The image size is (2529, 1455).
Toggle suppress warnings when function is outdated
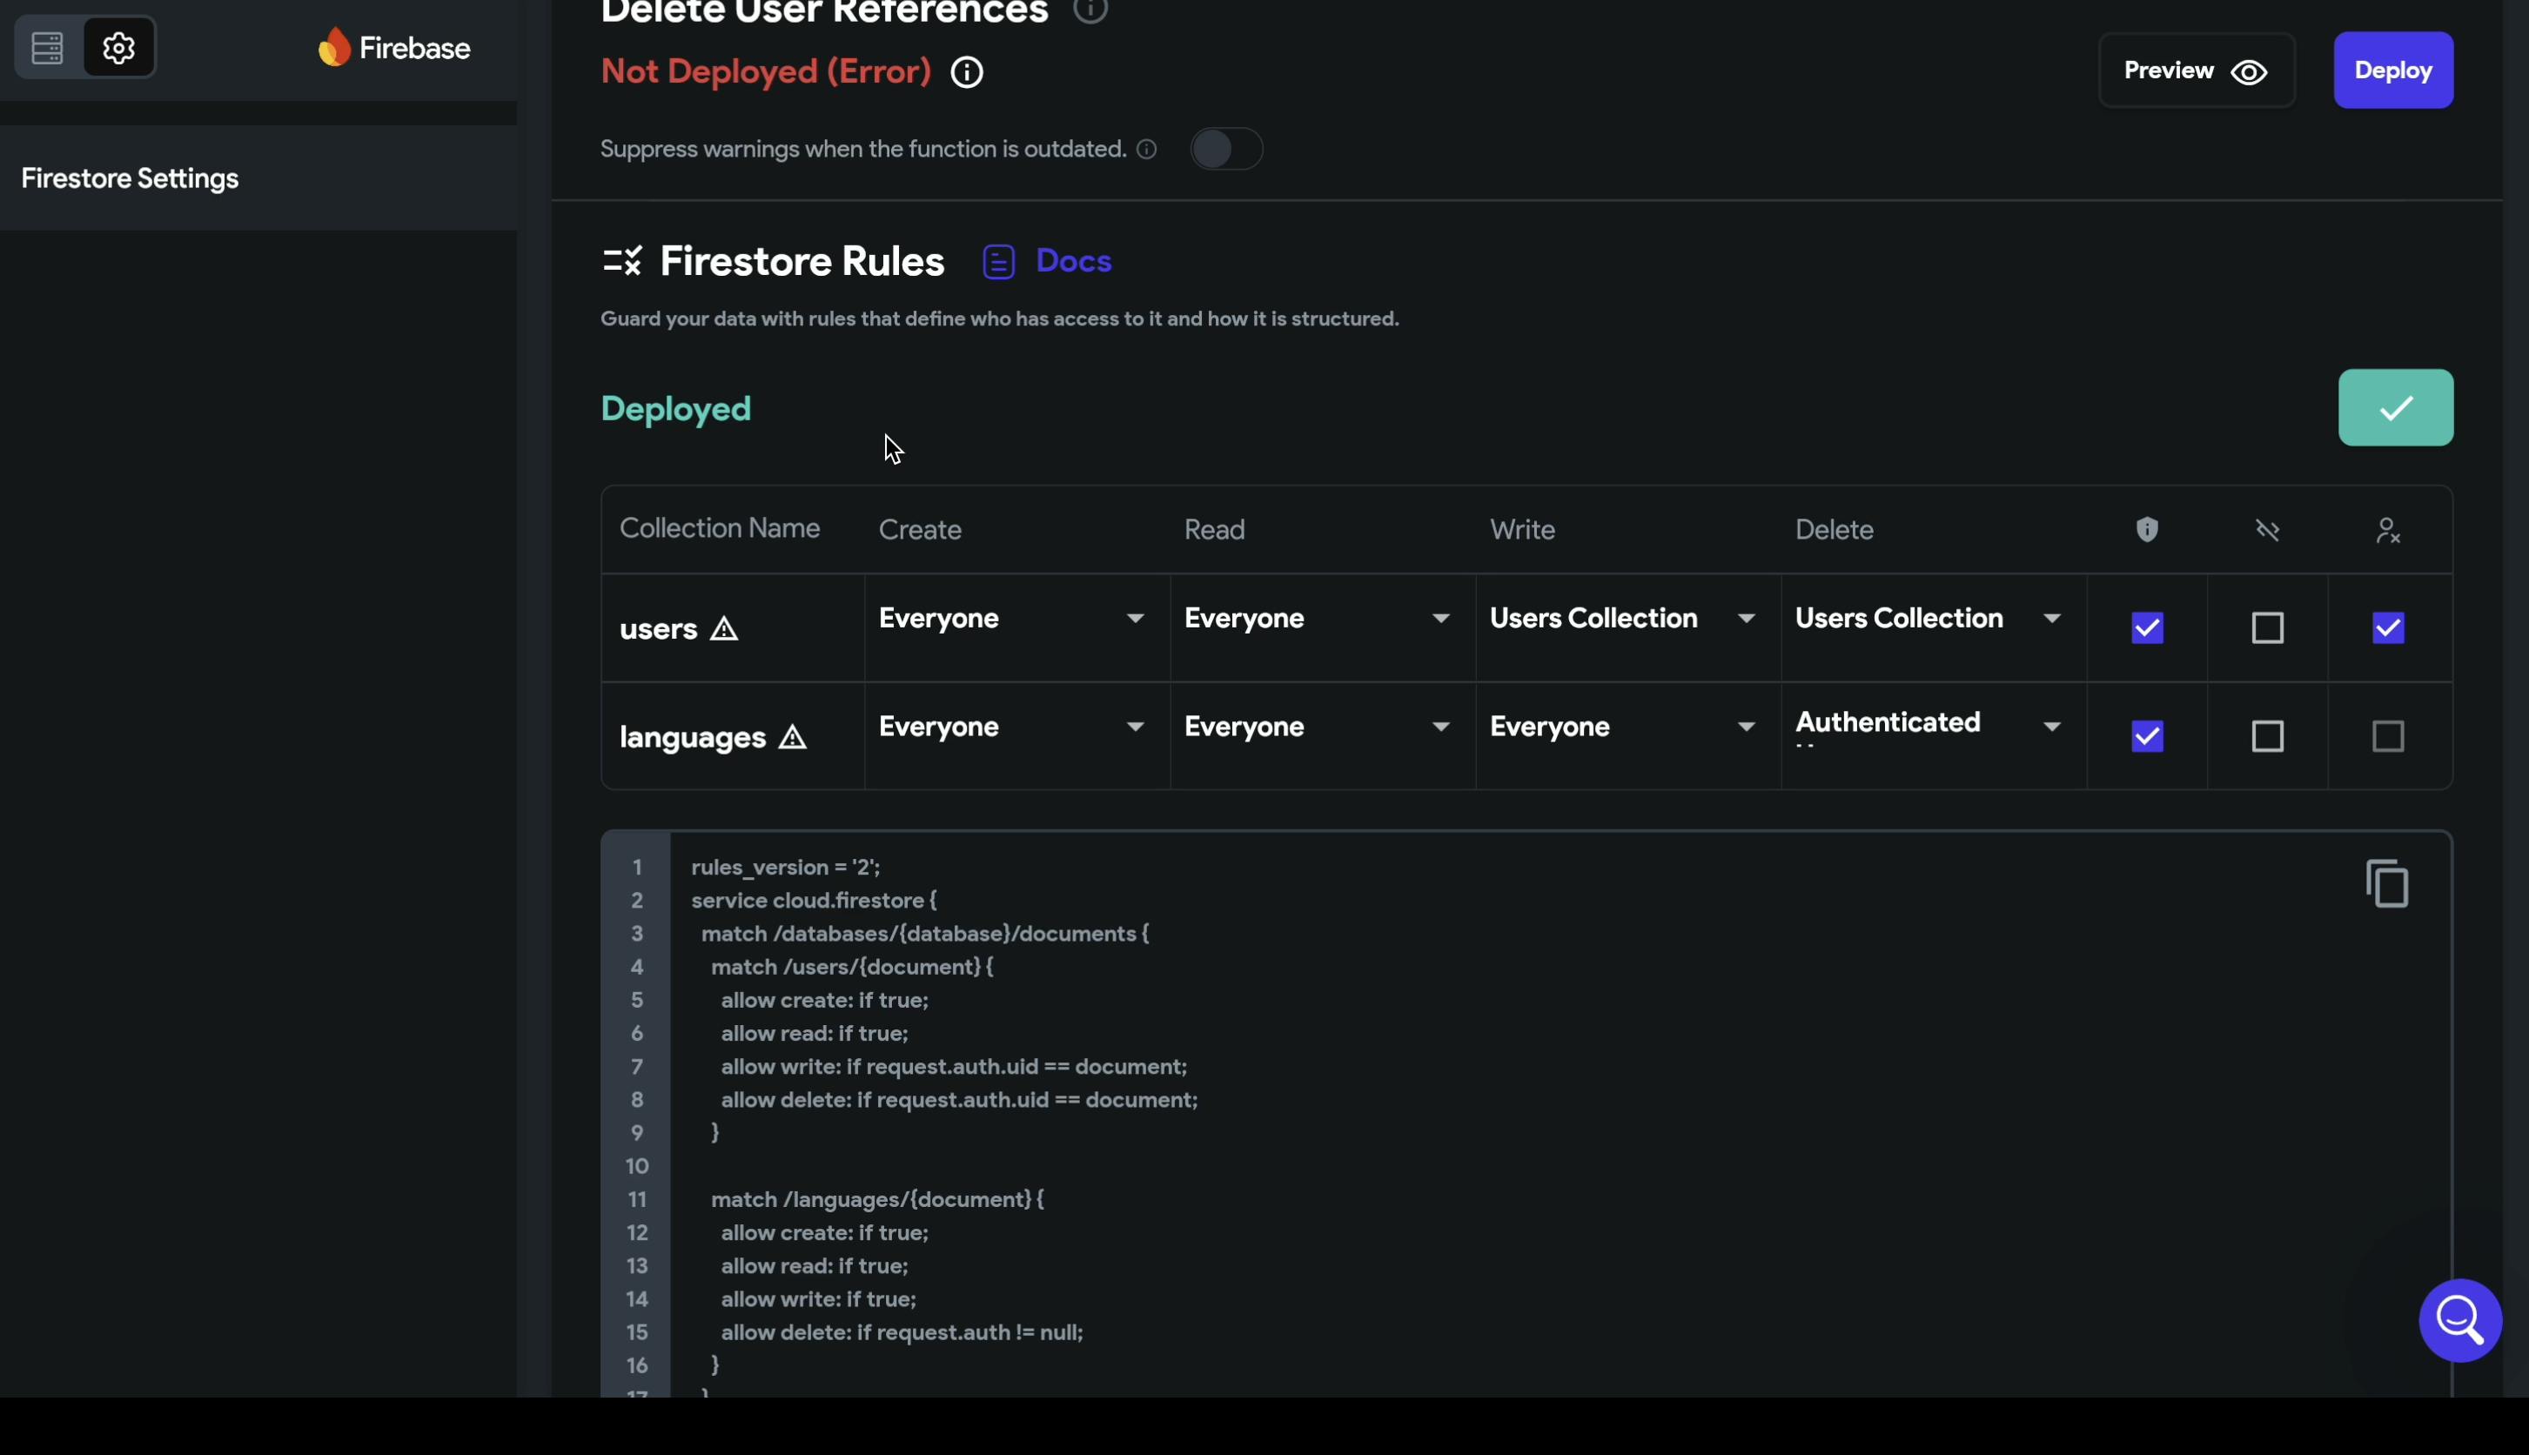[x=1226, y=149]
